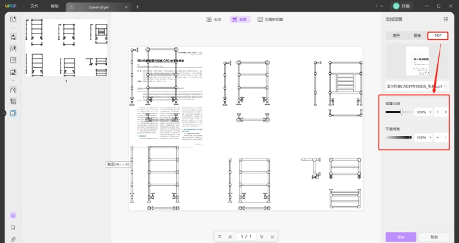
Task: Open the attachment paperclip panel
Action: 13,240
